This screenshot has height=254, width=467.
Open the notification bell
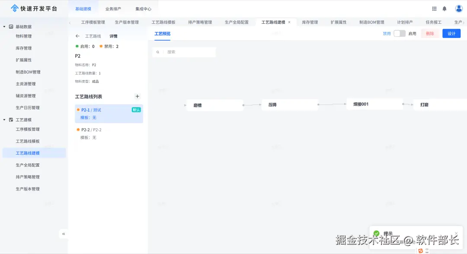point(445,9)
